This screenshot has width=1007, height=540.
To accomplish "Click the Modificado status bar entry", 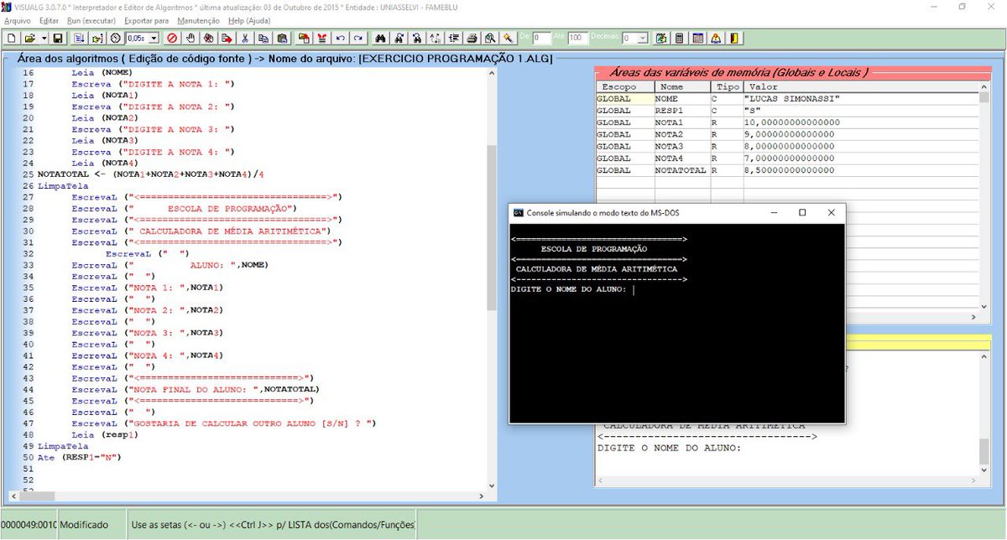I will pyautogui.click(x=84, y=525).
